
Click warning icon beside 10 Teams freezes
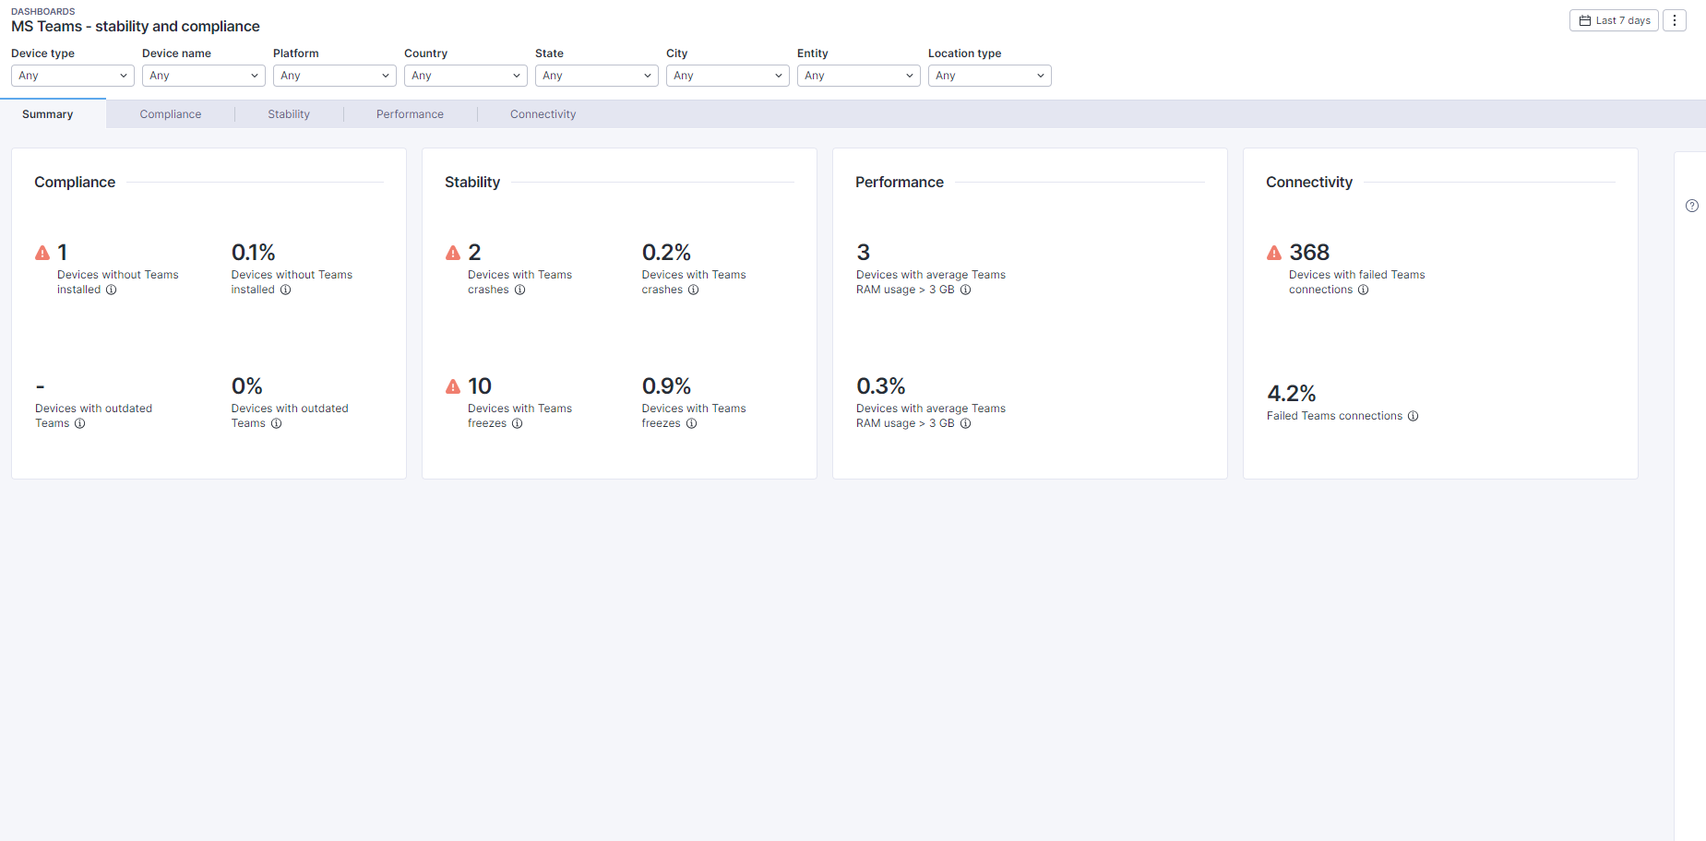click(453, 386)
